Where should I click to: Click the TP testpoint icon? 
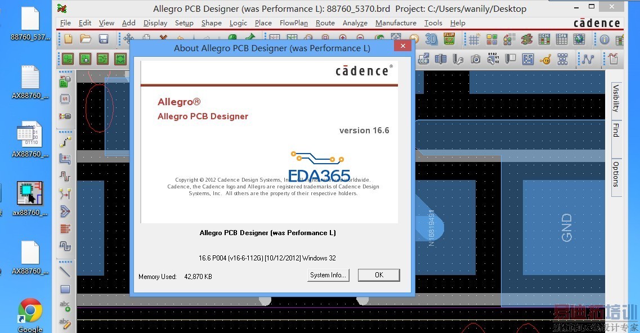(x=545, y=60)
